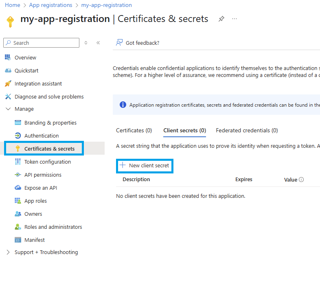Click the Expires column header
The image size is (320, 287).
coord(244,180)
